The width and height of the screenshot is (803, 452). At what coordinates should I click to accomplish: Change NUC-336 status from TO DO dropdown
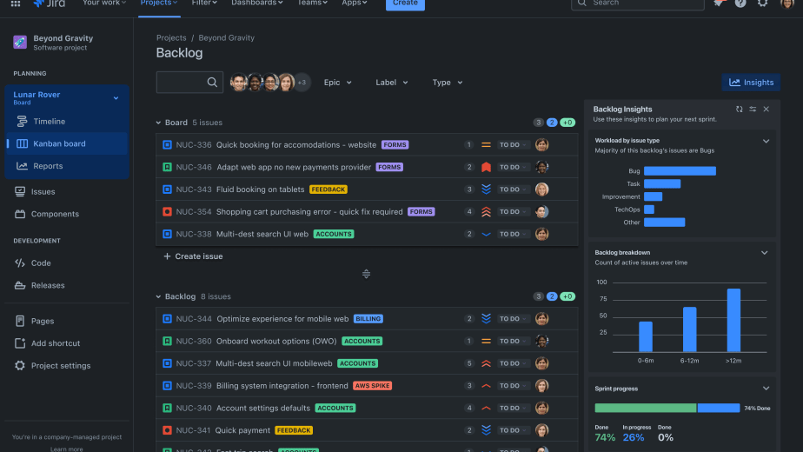pos(513,145)
